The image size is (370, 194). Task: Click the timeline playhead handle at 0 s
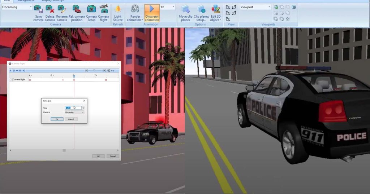pos(74,76)
